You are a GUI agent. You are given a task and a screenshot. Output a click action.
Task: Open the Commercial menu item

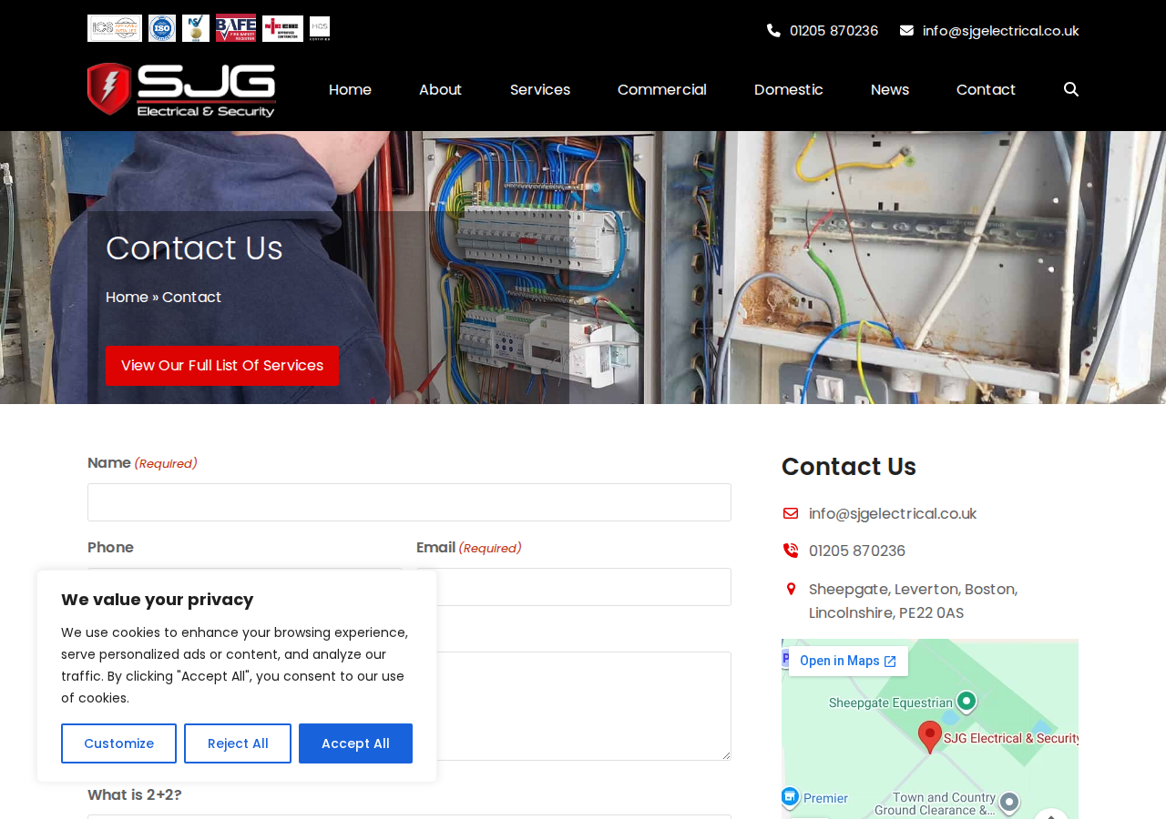pyautogui.click(x=662, y=89)
